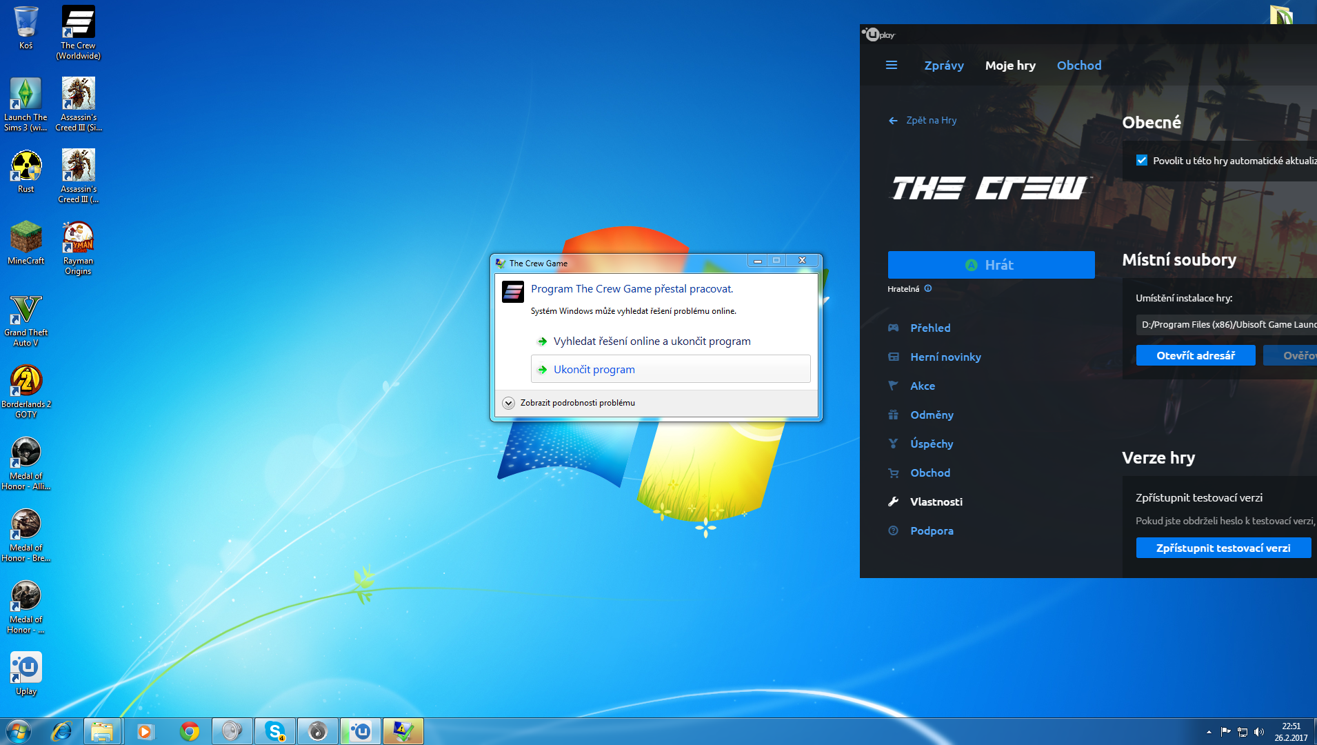Select Obchod in the game sidebar
Image resolution: width=1317 pixels, height=745 pixels.
click(929, 473)
